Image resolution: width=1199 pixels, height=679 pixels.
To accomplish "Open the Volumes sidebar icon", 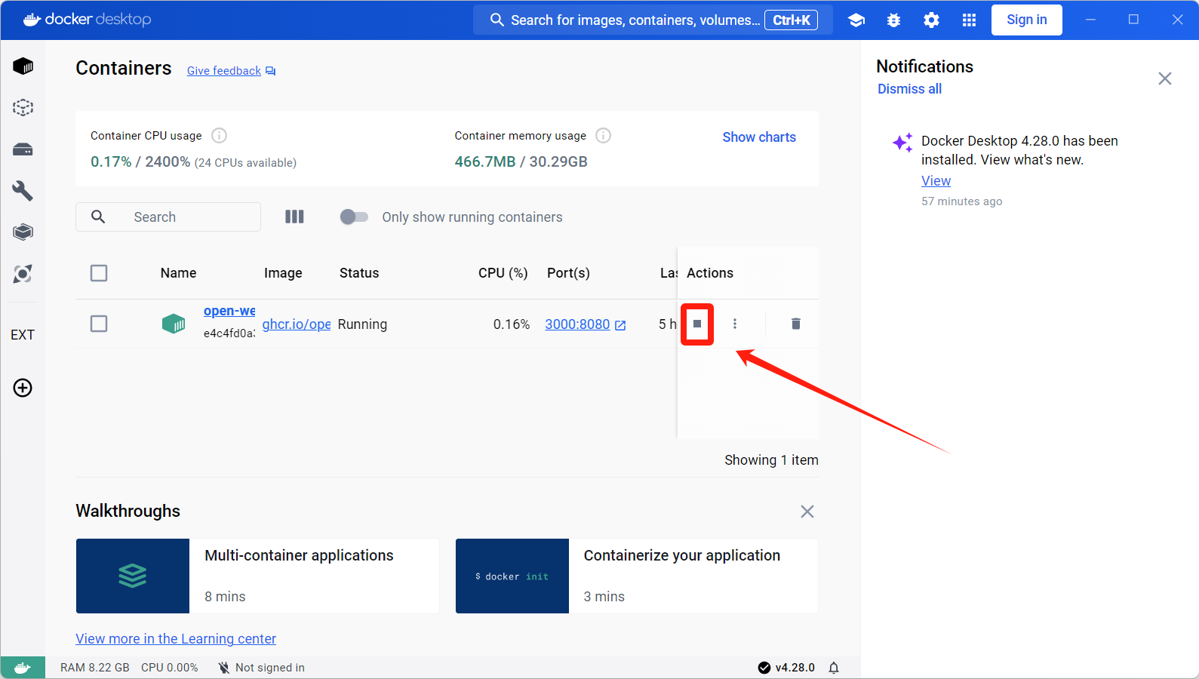I will (23, 149).
